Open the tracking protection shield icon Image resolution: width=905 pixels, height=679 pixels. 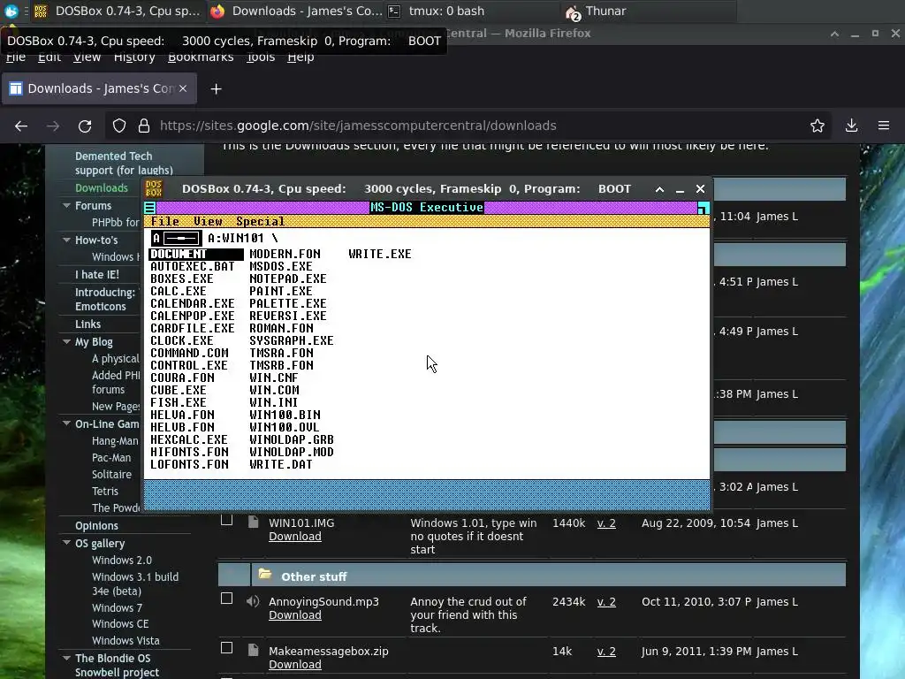coord(119,126)
